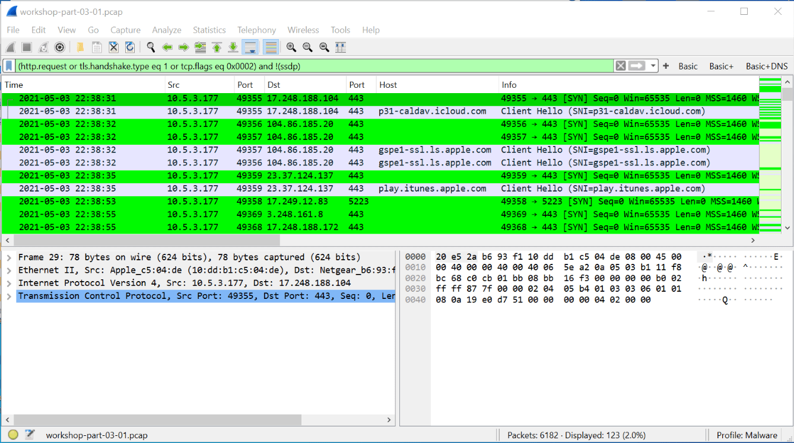
Task: Zoom out the main window text
Action: click(307, 47)
